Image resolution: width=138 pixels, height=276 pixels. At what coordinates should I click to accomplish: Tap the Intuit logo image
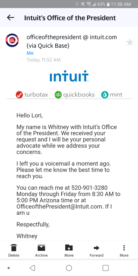click(x=69, y=76)
